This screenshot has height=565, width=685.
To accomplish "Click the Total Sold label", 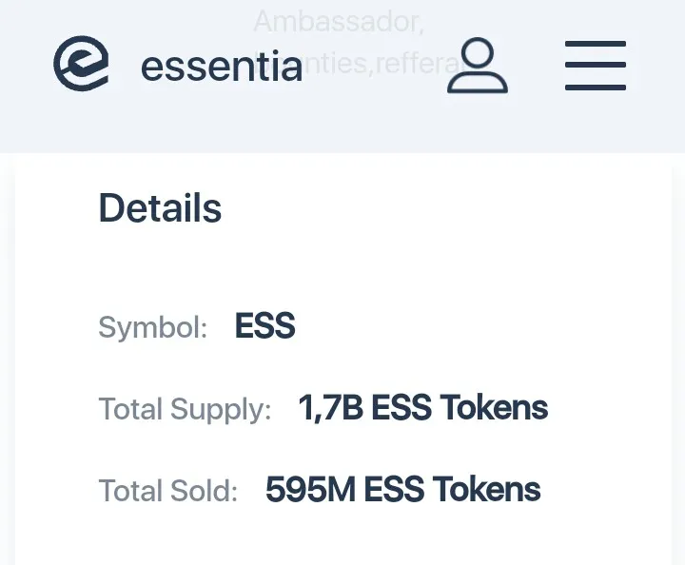I will tap(168, 491).
